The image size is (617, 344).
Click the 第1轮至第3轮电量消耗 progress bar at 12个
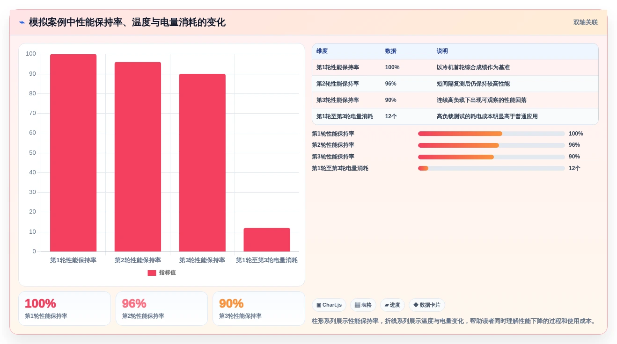492,168
